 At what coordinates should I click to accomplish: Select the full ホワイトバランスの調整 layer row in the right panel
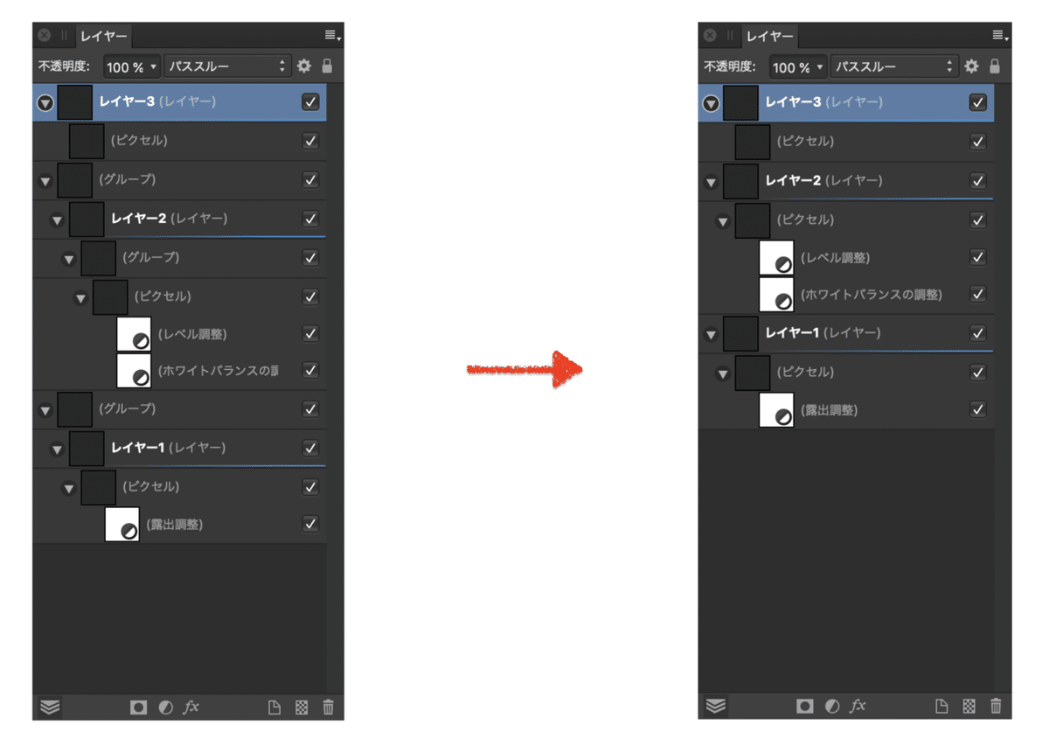846,295
